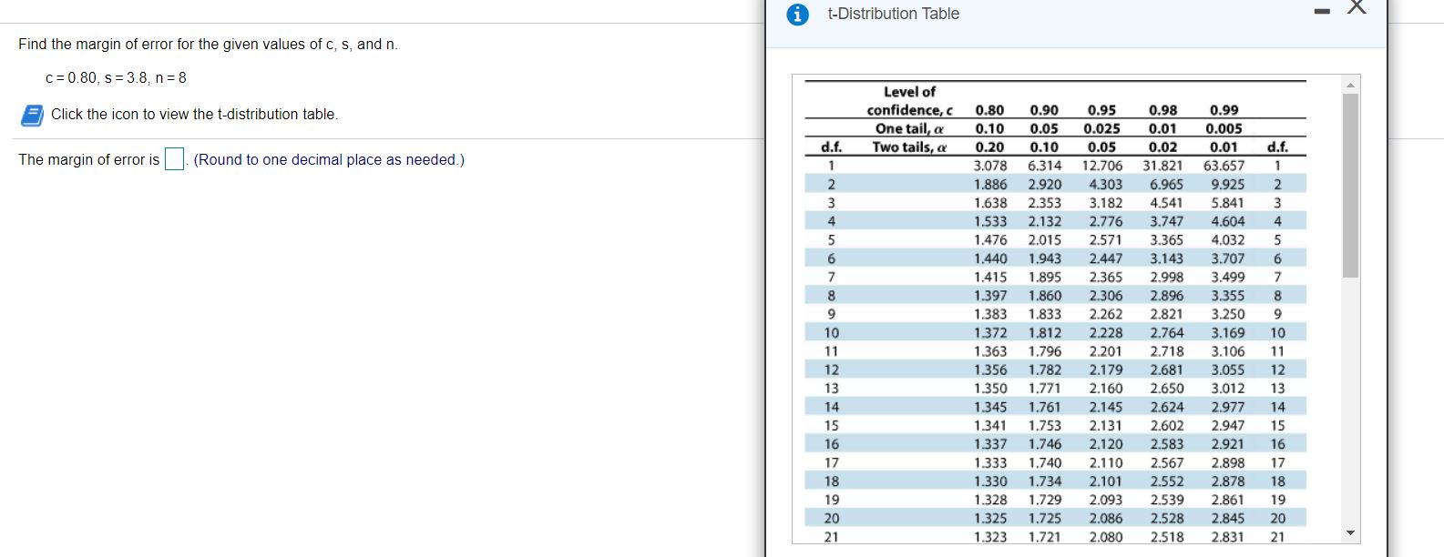Select value 2.998 in the table
The height and width of the screenshot is (557, 1444).
(x=1167, y=277)
